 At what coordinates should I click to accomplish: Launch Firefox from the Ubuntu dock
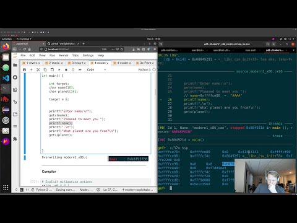click(x=6, y=46)
